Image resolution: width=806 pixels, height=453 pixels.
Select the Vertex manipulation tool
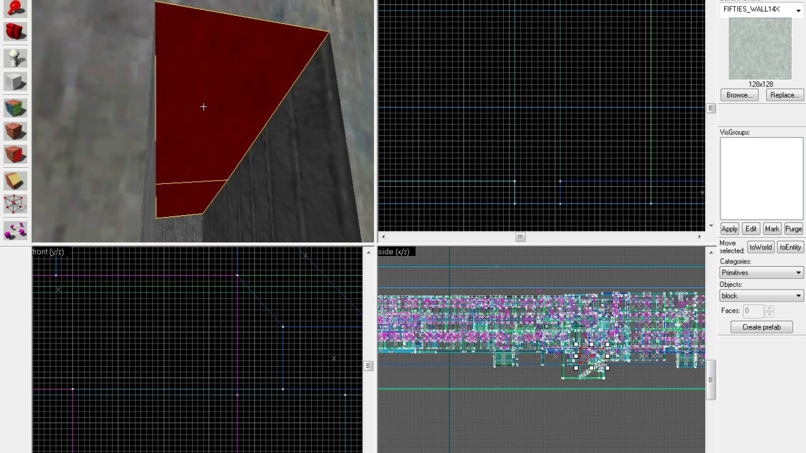[15, 204]
